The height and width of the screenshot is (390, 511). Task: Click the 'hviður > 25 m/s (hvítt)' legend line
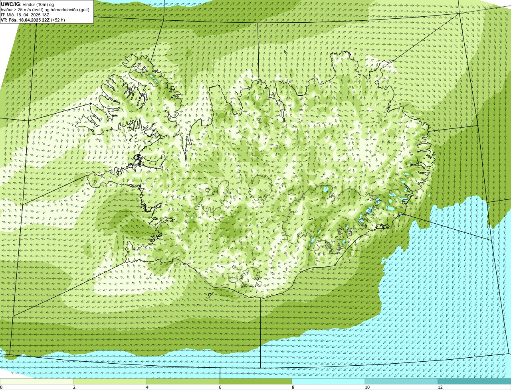point(45,10)
